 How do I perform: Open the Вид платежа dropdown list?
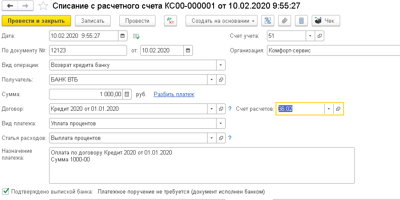click(220, 124)
